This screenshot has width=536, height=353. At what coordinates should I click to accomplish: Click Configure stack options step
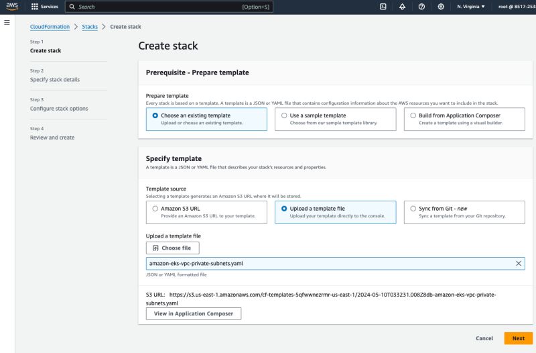point(59,109)
